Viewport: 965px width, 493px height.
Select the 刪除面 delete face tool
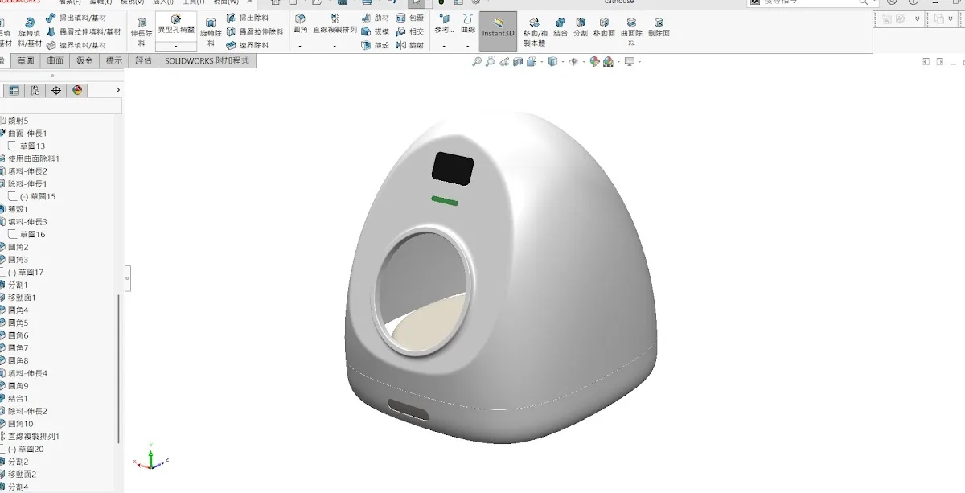[x=659, y=28]
